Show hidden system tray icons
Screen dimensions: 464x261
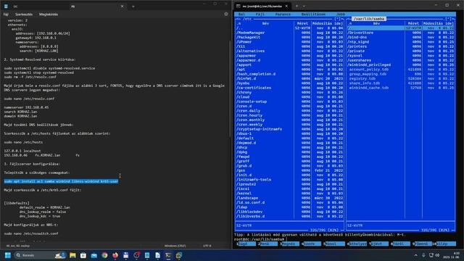tap(415, 255)
